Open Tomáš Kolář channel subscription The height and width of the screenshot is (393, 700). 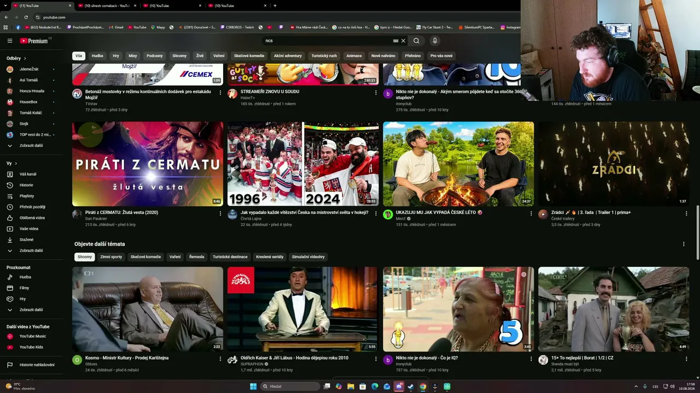31,113
